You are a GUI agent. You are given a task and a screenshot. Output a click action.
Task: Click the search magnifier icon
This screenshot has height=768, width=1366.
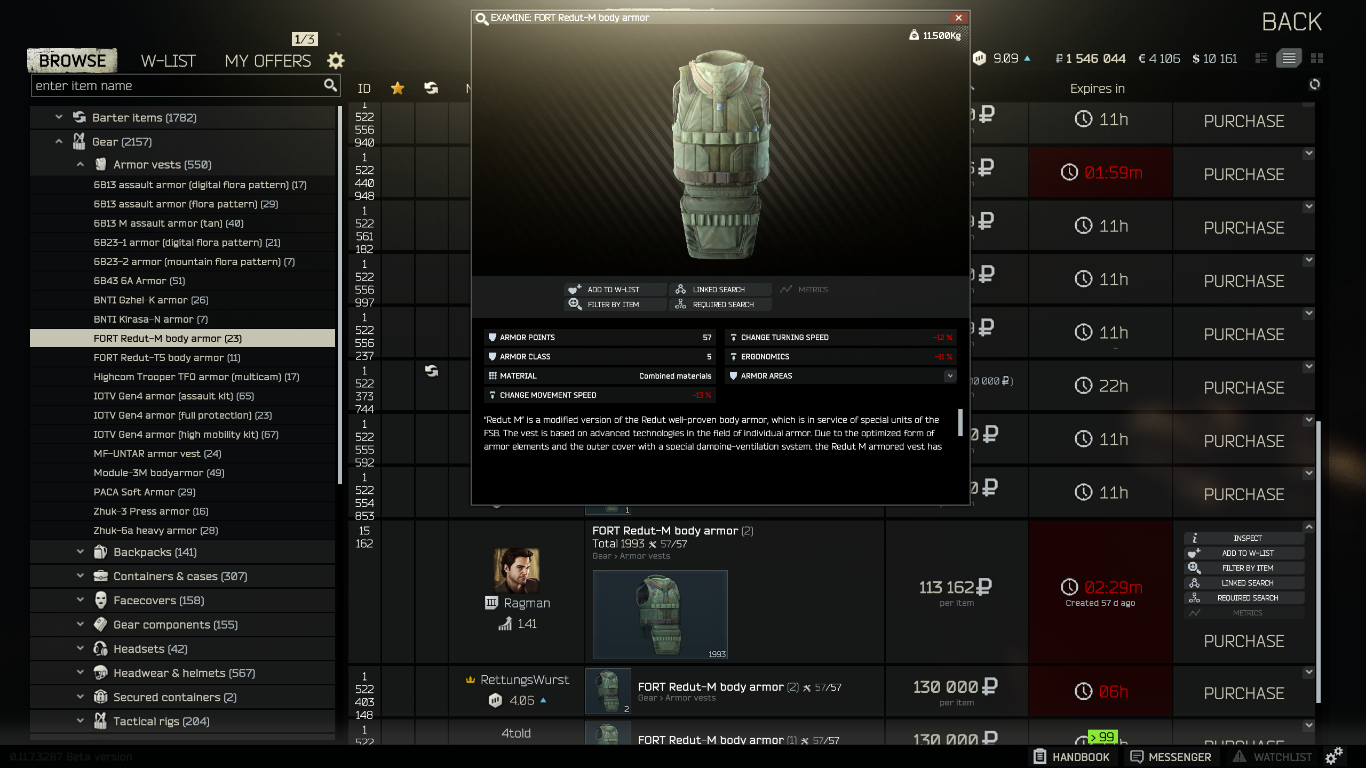point(330,85)
